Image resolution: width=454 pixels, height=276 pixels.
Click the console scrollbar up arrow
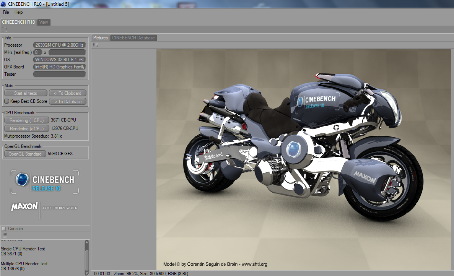[86, 242]
